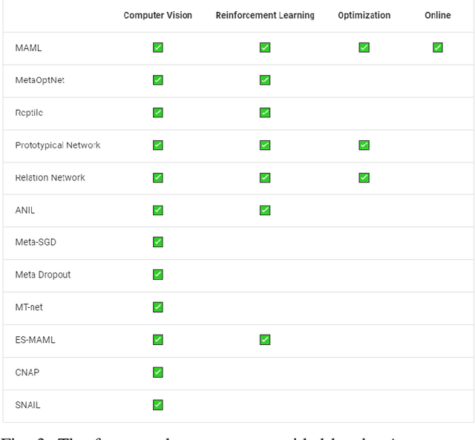Click the MetaOptNet row label
This screenshot has height=440, width=475.
coord(39,80)
